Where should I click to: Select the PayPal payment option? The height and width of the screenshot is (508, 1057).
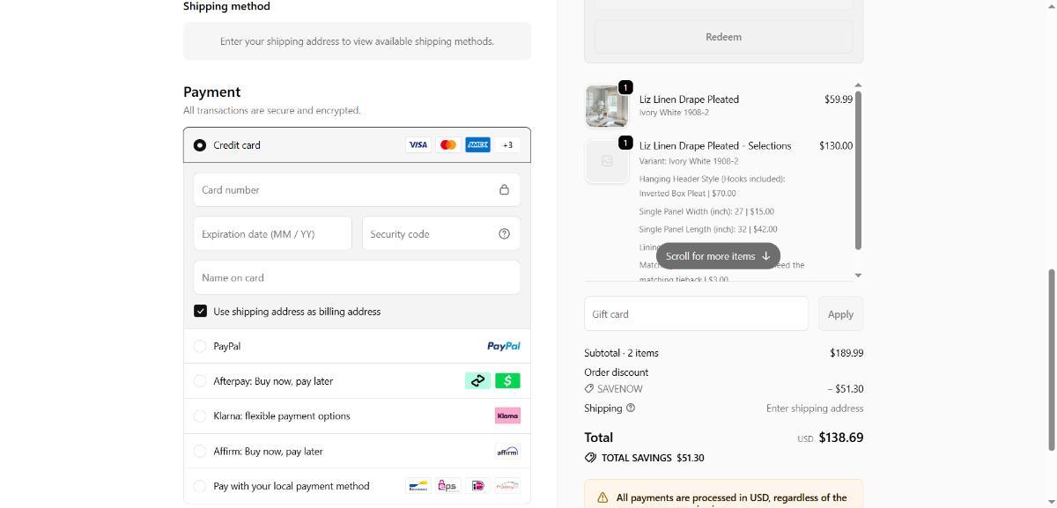(x=200, y=347)
